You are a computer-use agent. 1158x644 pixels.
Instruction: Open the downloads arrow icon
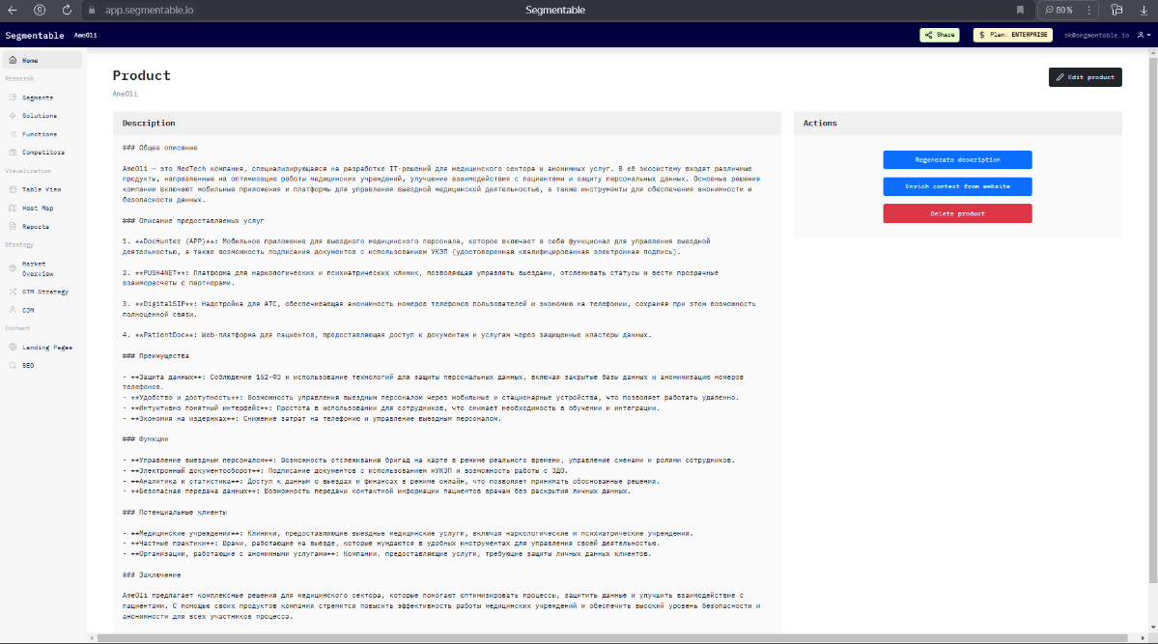1144,11
